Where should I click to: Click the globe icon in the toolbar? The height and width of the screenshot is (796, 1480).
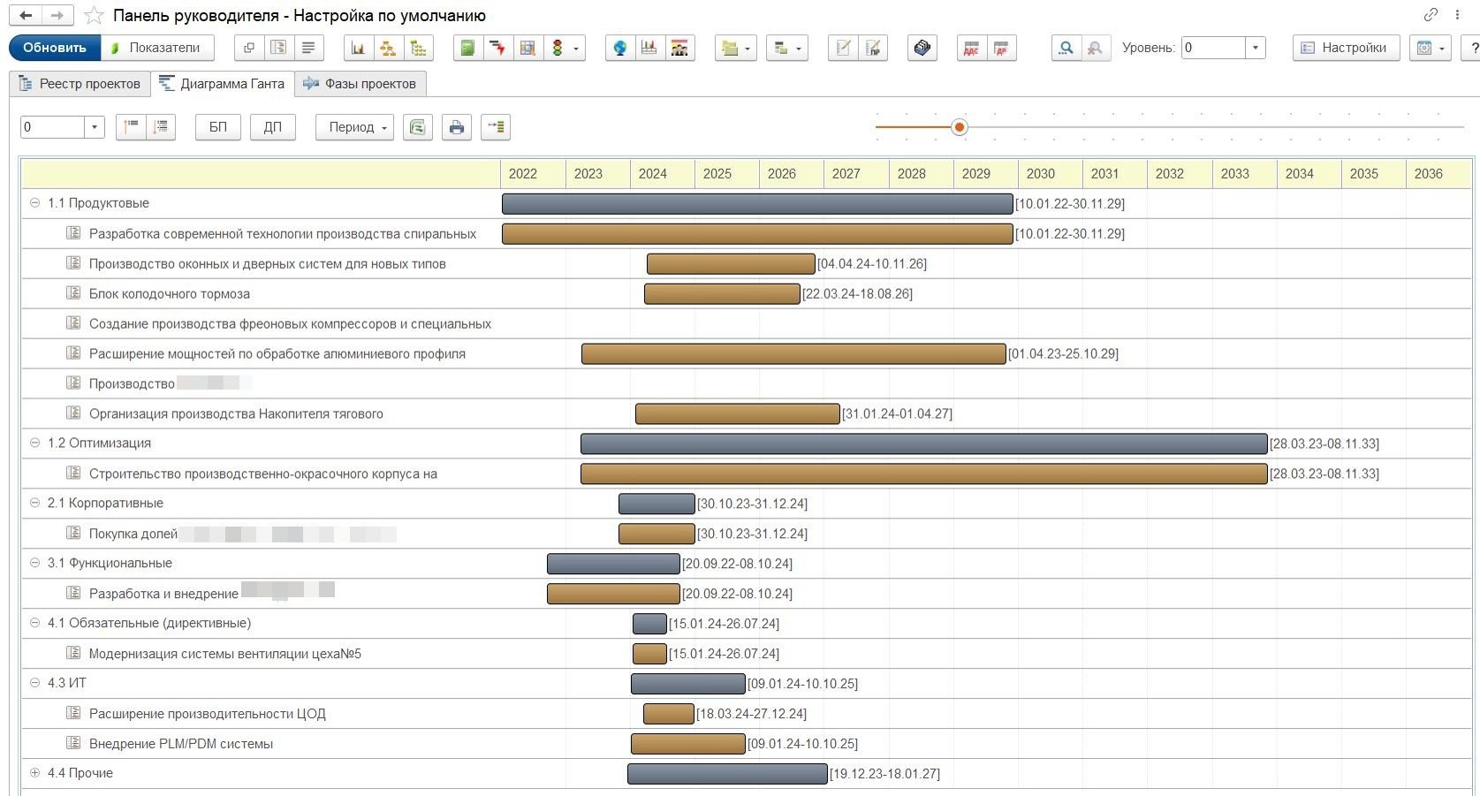point(620,48)
